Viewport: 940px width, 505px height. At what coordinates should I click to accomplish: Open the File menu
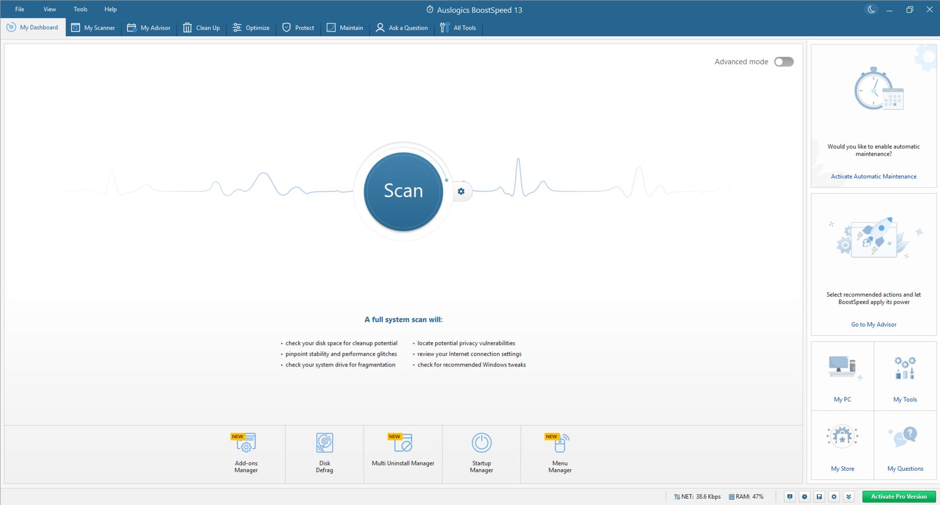[x=20, y=9]
